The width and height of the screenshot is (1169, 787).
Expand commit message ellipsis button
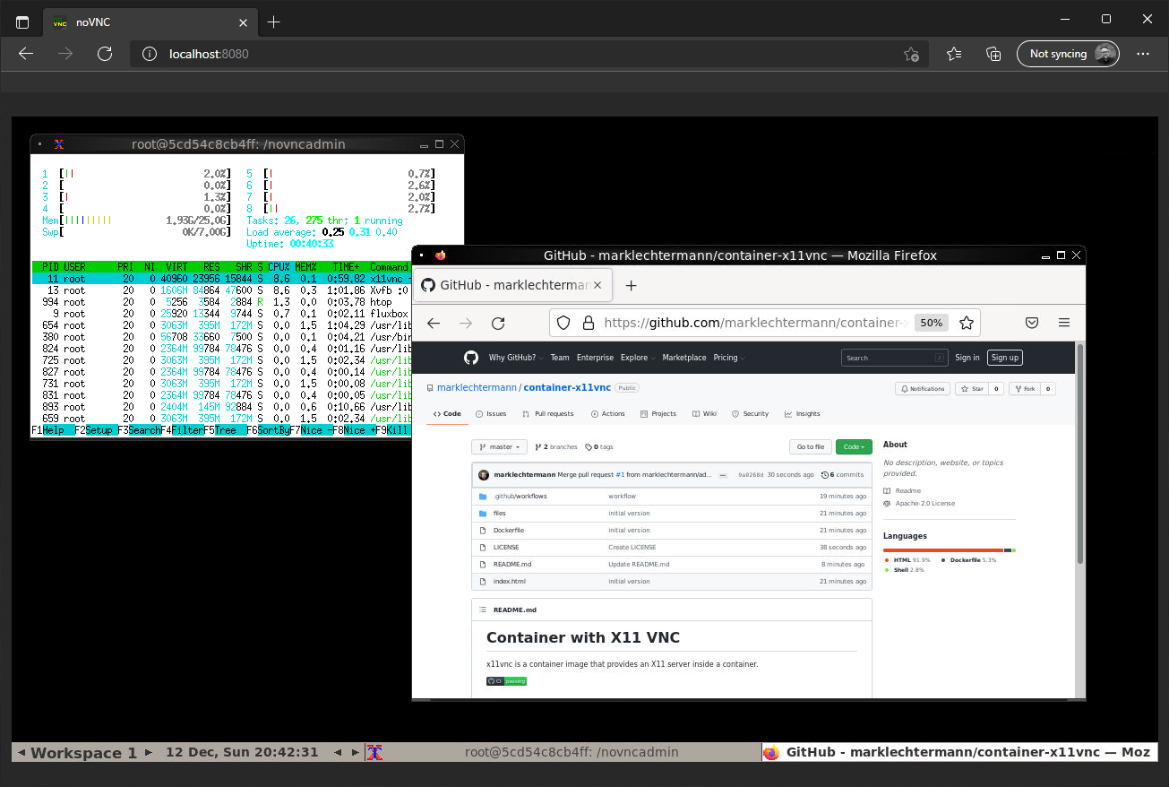click(x=722, y=475)
